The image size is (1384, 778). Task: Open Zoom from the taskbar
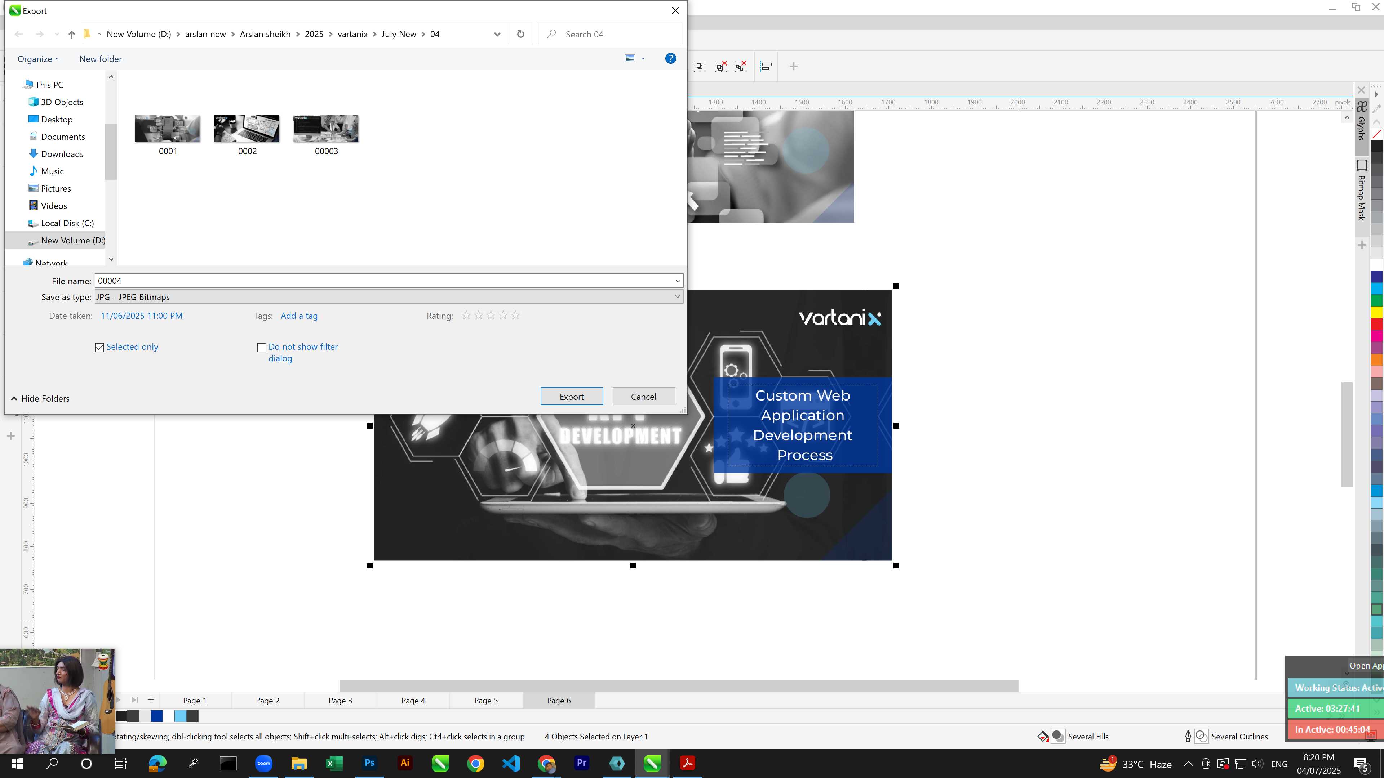264,763
